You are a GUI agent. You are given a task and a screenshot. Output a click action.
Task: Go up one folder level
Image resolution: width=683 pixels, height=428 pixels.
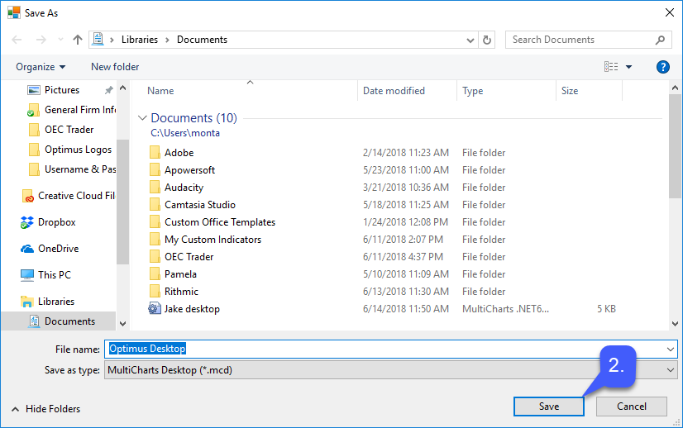(78, 40)
